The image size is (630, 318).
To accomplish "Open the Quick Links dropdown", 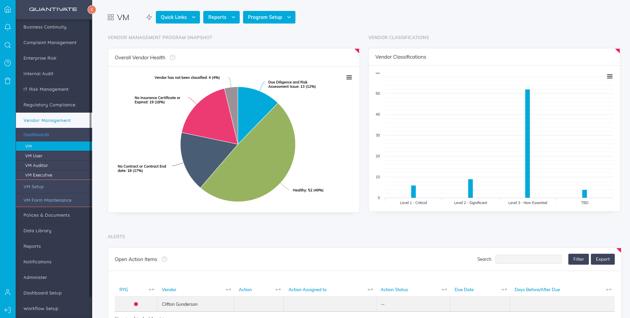I will pyautogui.click(x=177, y=17).
